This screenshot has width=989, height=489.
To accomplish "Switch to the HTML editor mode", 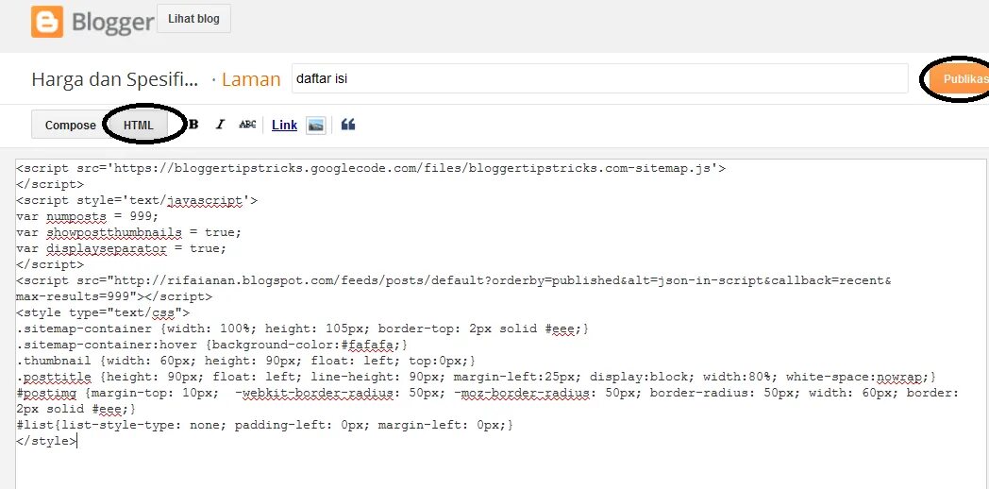I will [139, 125].
